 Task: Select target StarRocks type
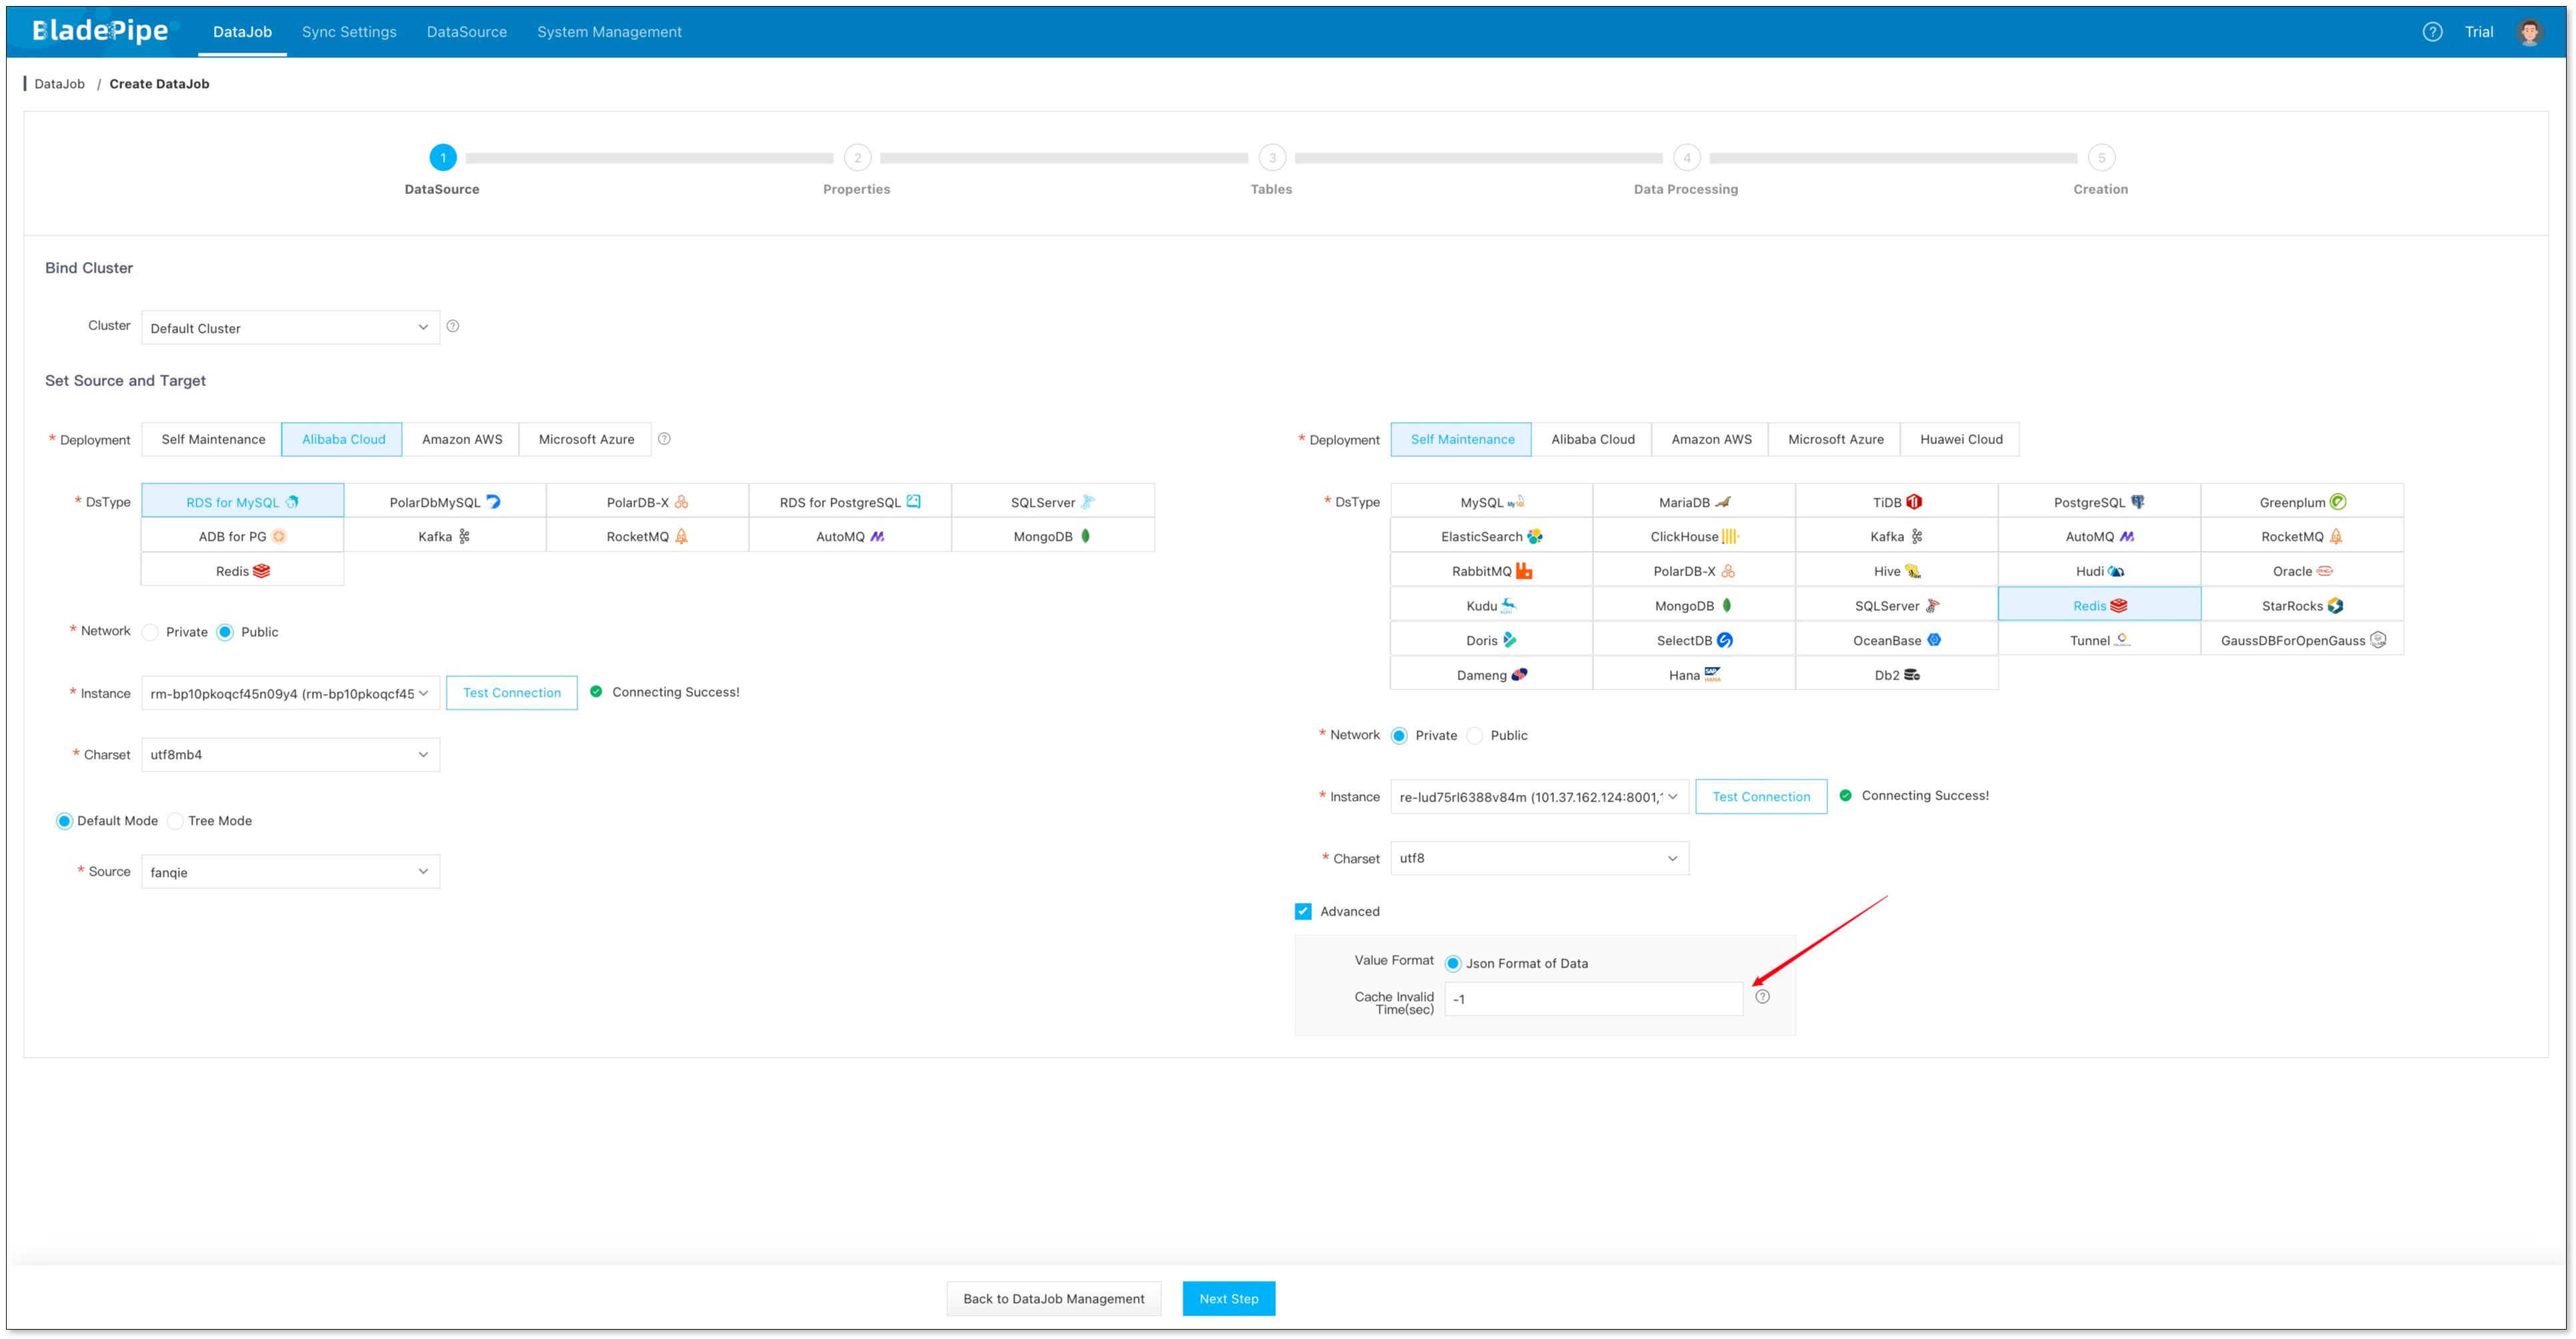point(2302,606)
